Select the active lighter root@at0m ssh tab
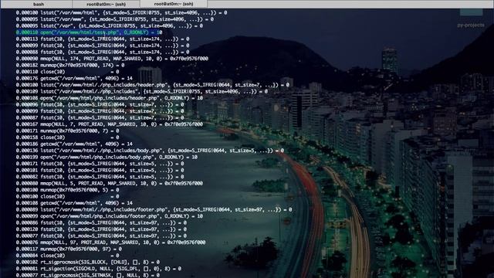This screenshot has height=278, width=494. click(x=174, y=4)
